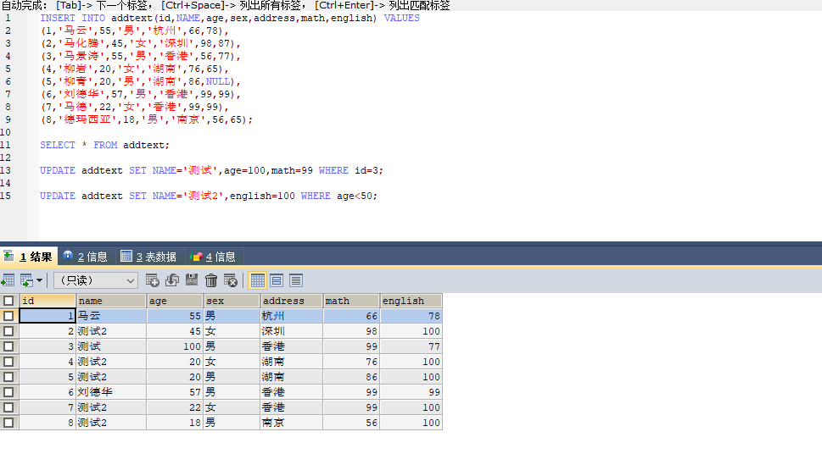Switch to form view mode
Viewport: 822px width, 454px height.
277,280
